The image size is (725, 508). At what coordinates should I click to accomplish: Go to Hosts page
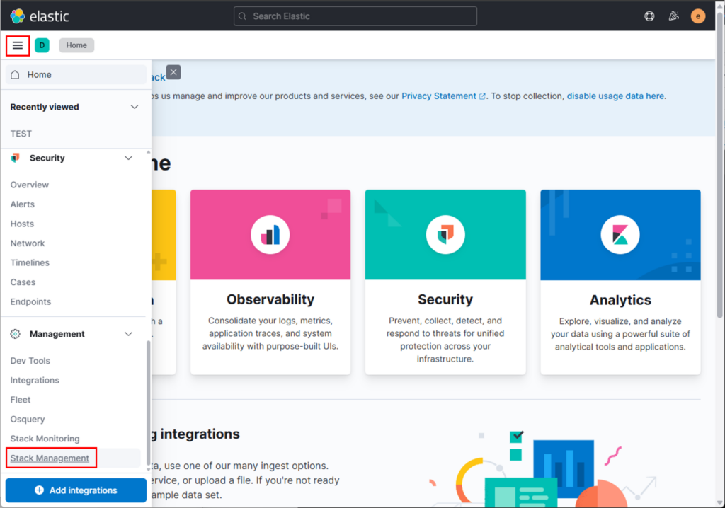(x=22, y=224)
